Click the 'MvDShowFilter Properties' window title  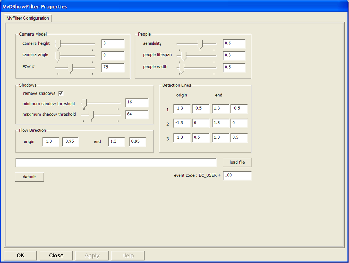35,7
